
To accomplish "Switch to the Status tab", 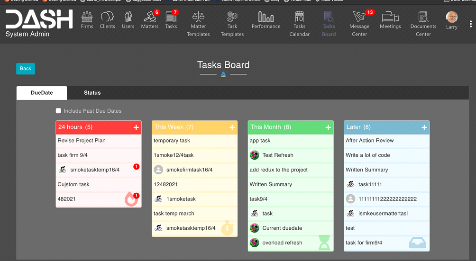I will tap(92, 93).
